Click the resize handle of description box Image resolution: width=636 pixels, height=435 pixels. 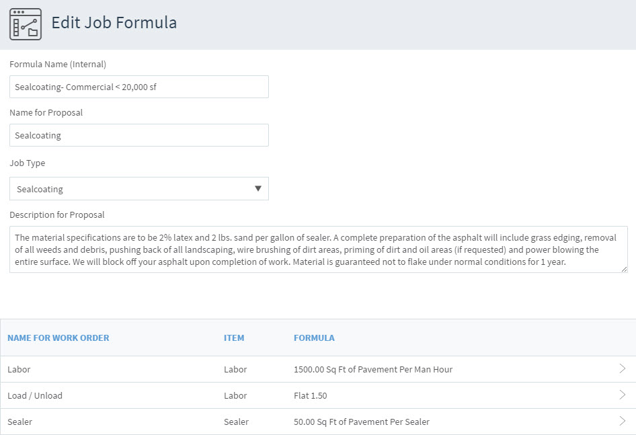point(625,269)
